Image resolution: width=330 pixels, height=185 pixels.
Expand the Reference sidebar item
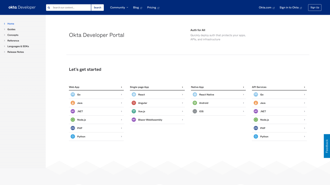(x=13, y=41)
